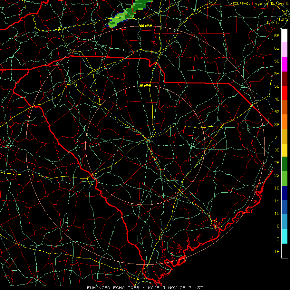Click the legend value 26
290x290 pixels.
pos(277,162)
